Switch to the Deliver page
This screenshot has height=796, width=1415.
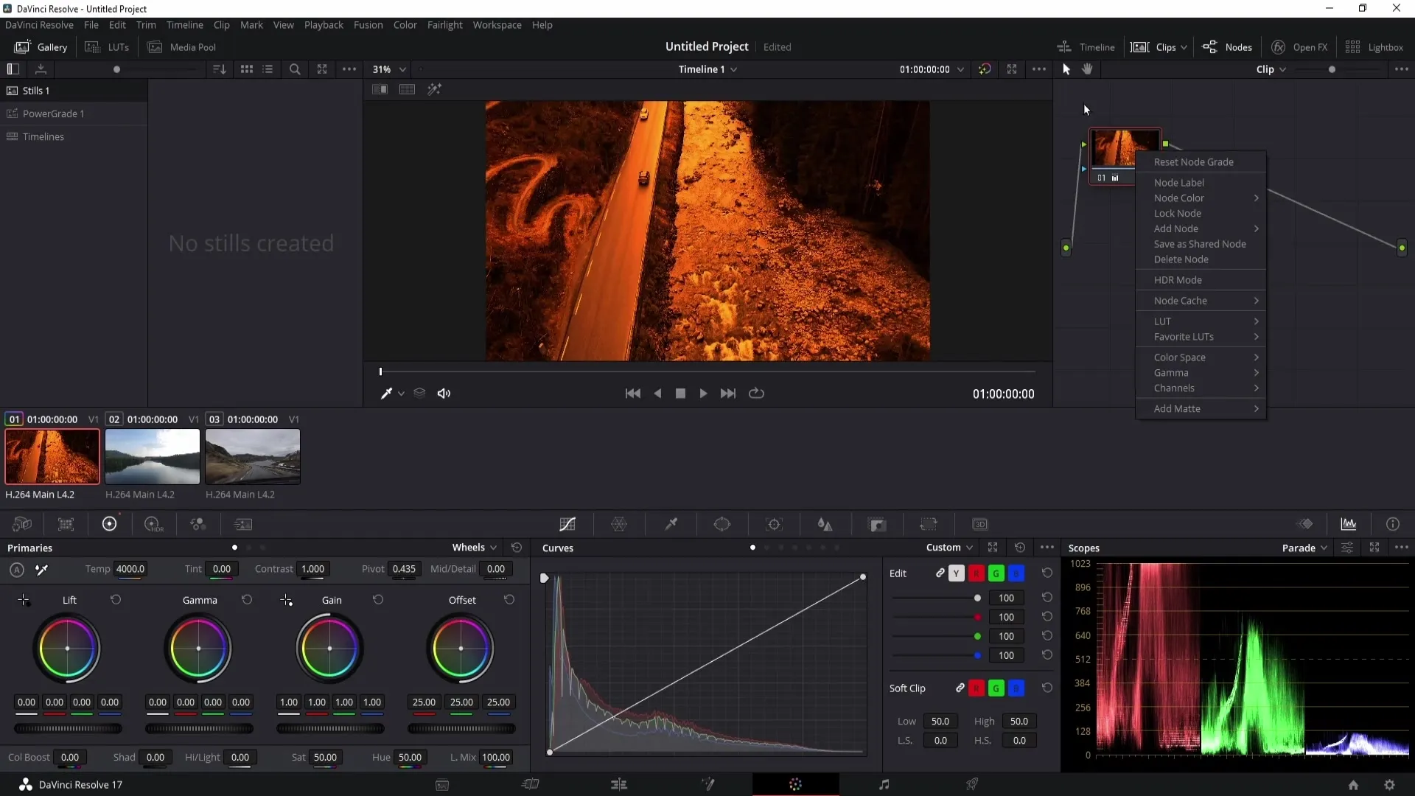pyautogui.click(x=972, y=784)
